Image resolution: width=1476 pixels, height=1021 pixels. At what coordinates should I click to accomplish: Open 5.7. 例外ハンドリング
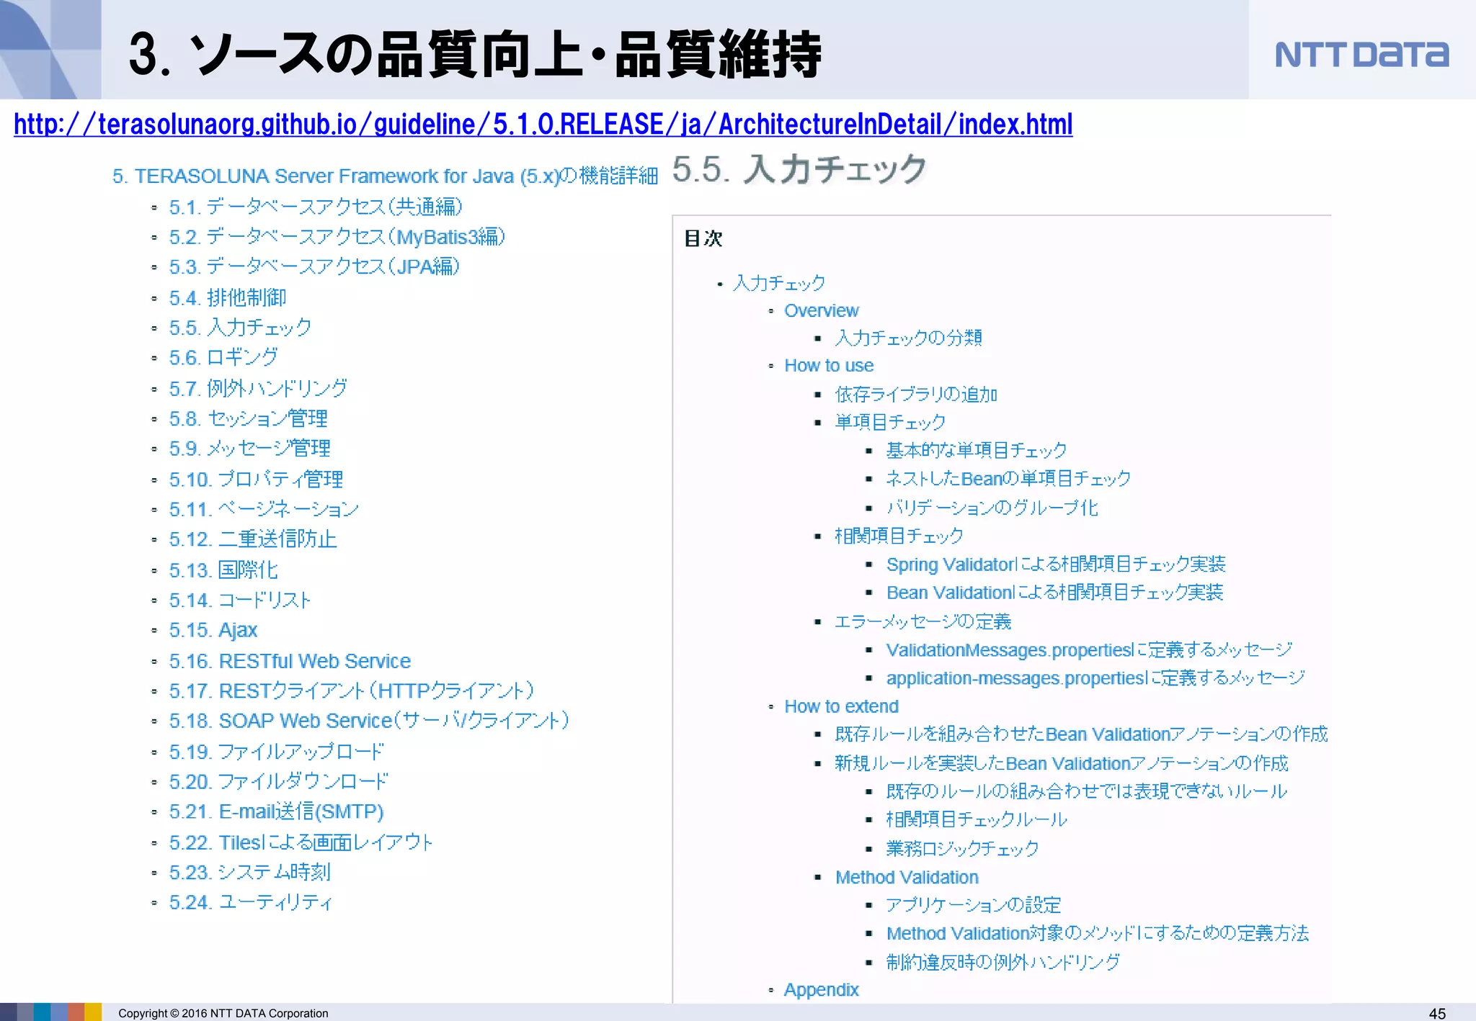258,388
